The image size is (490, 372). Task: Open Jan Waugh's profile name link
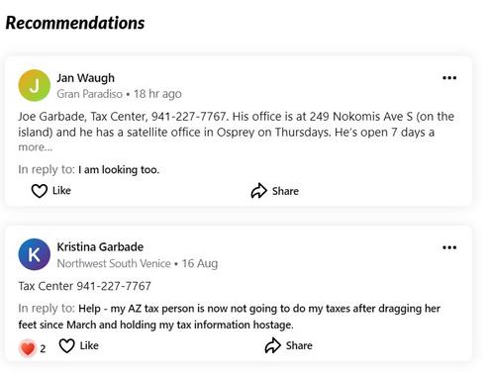(85, 78)
